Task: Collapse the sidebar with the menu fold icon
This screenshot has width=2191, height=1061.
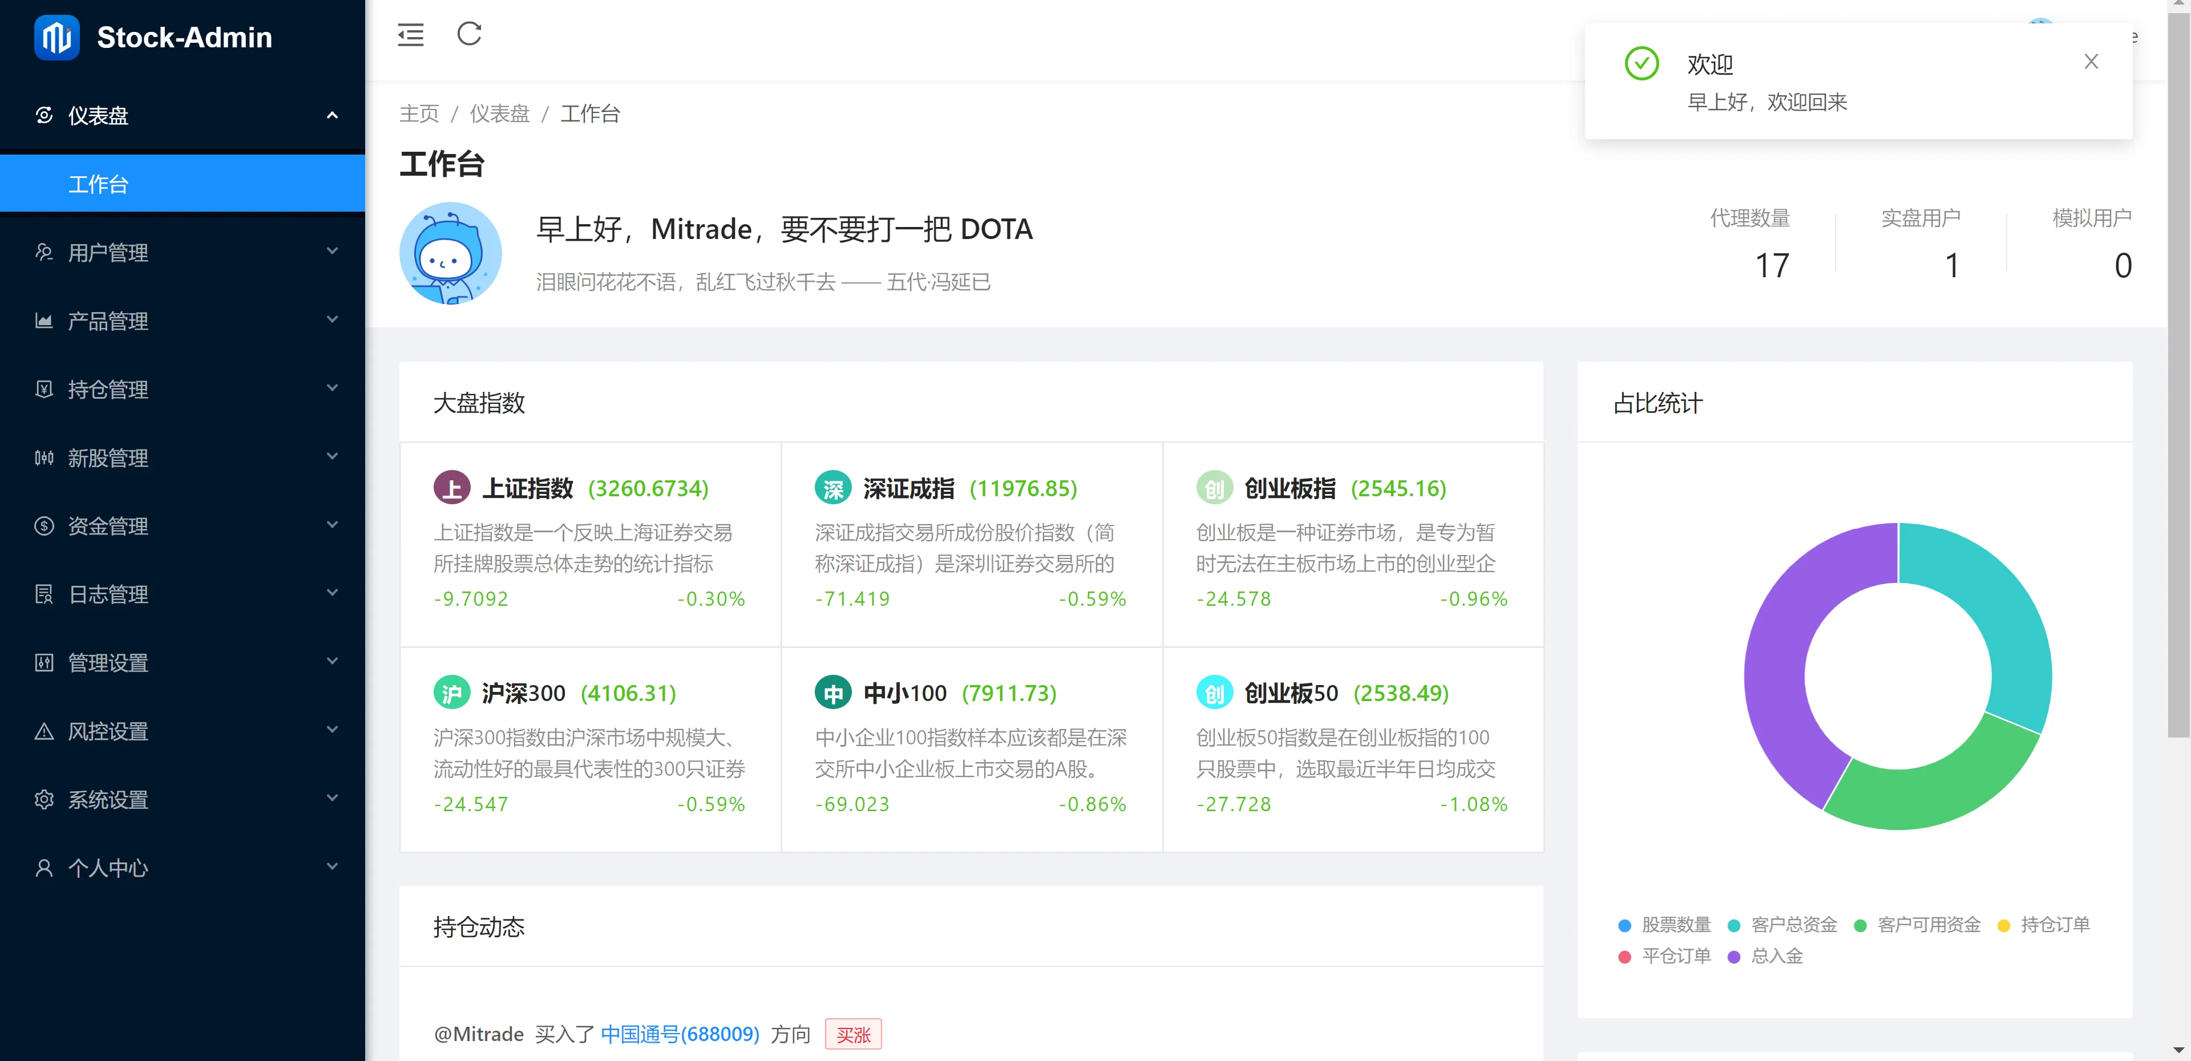Action: coord(410,35)
